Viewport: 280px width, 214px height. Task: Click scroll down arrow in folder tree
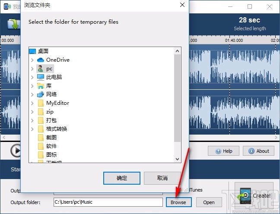(177, 159)
